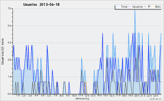Click the chart title 'Usuarios 2013-06-18'
Image resolution: width=164 pixels, height=101 pixels.
[41, 4]
